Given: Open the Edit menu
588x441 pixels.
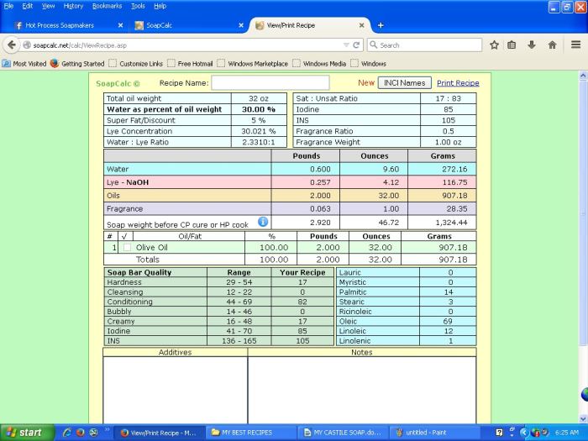Looking at the screenshot, I should (x=28, y=6).
